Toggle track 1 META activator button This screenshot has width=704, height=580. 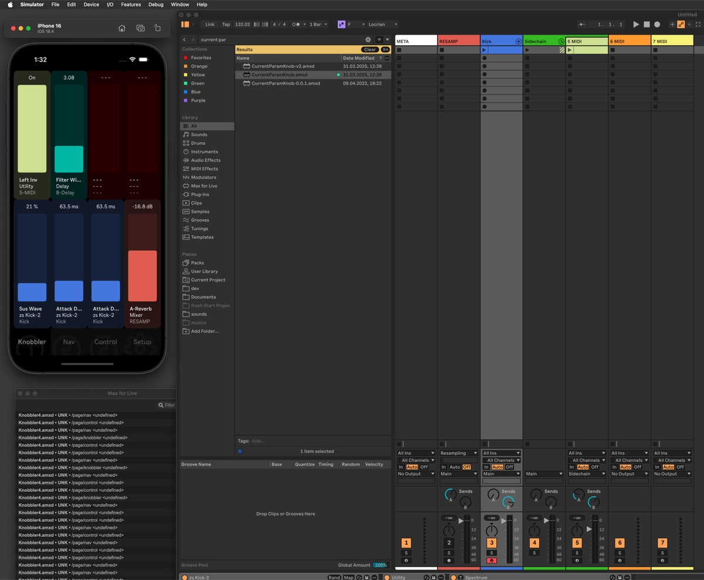pos(406,543)
